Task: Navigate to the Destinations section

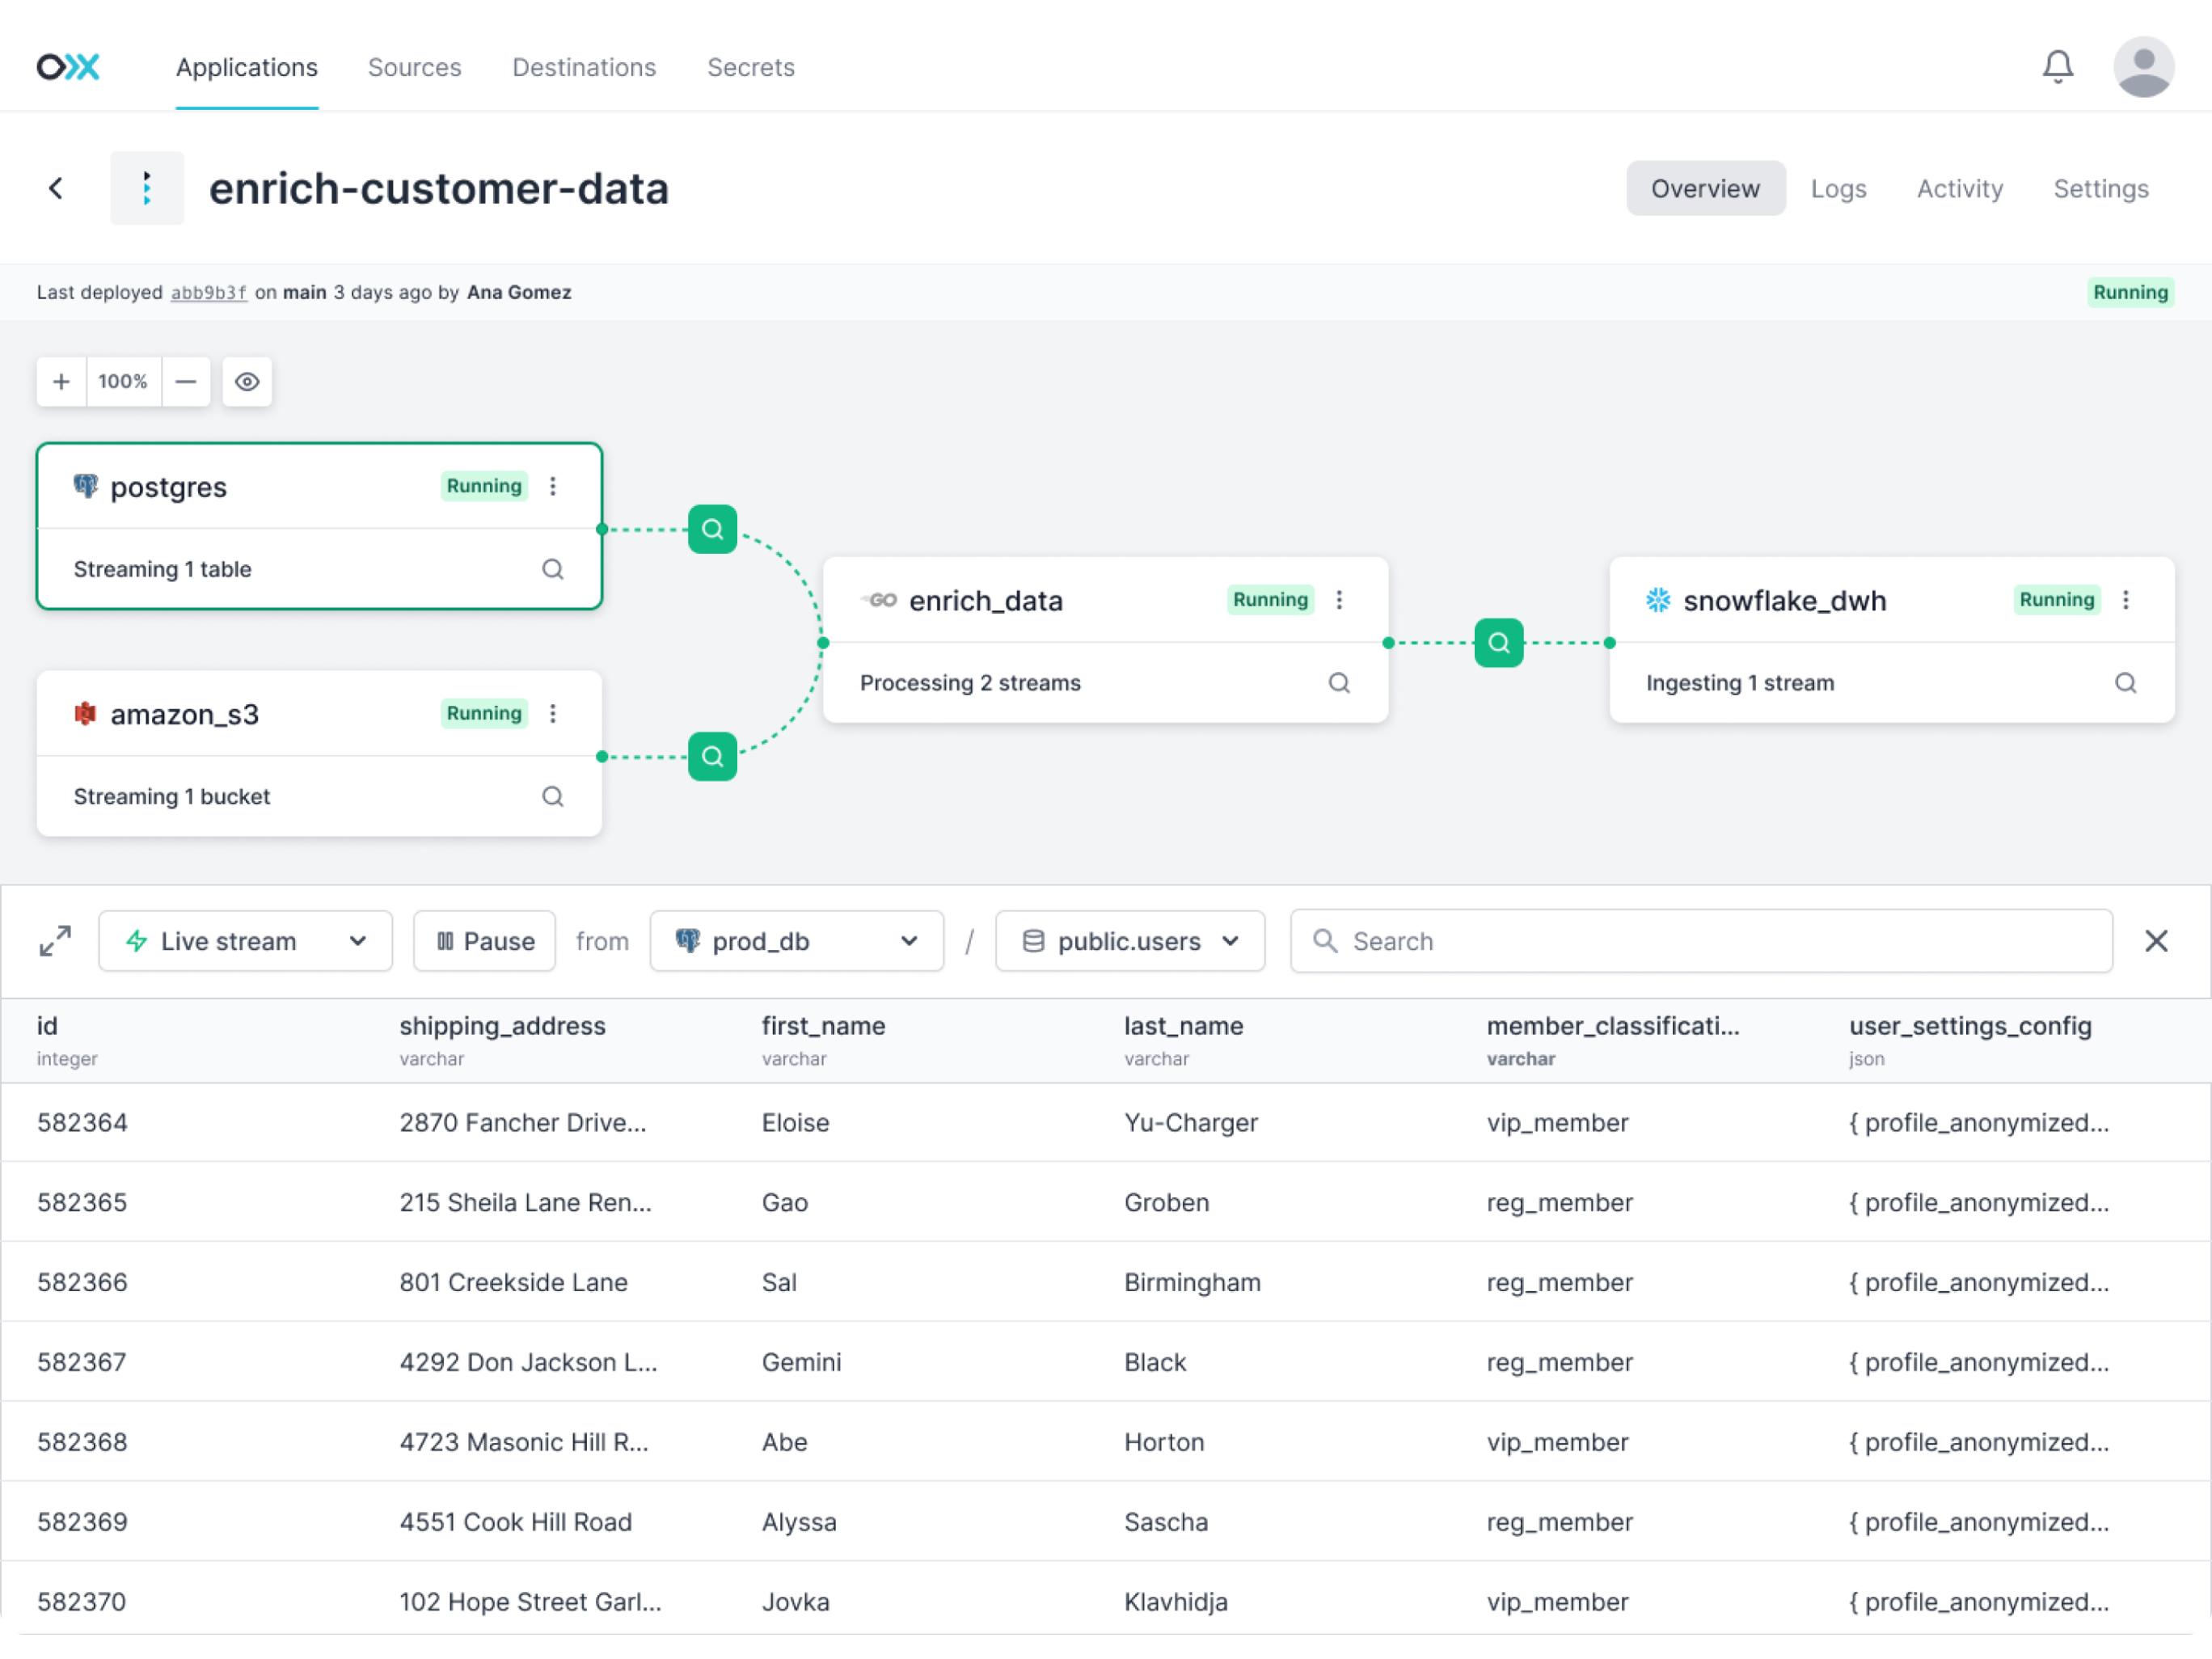Action: click(x=584, y=67)
